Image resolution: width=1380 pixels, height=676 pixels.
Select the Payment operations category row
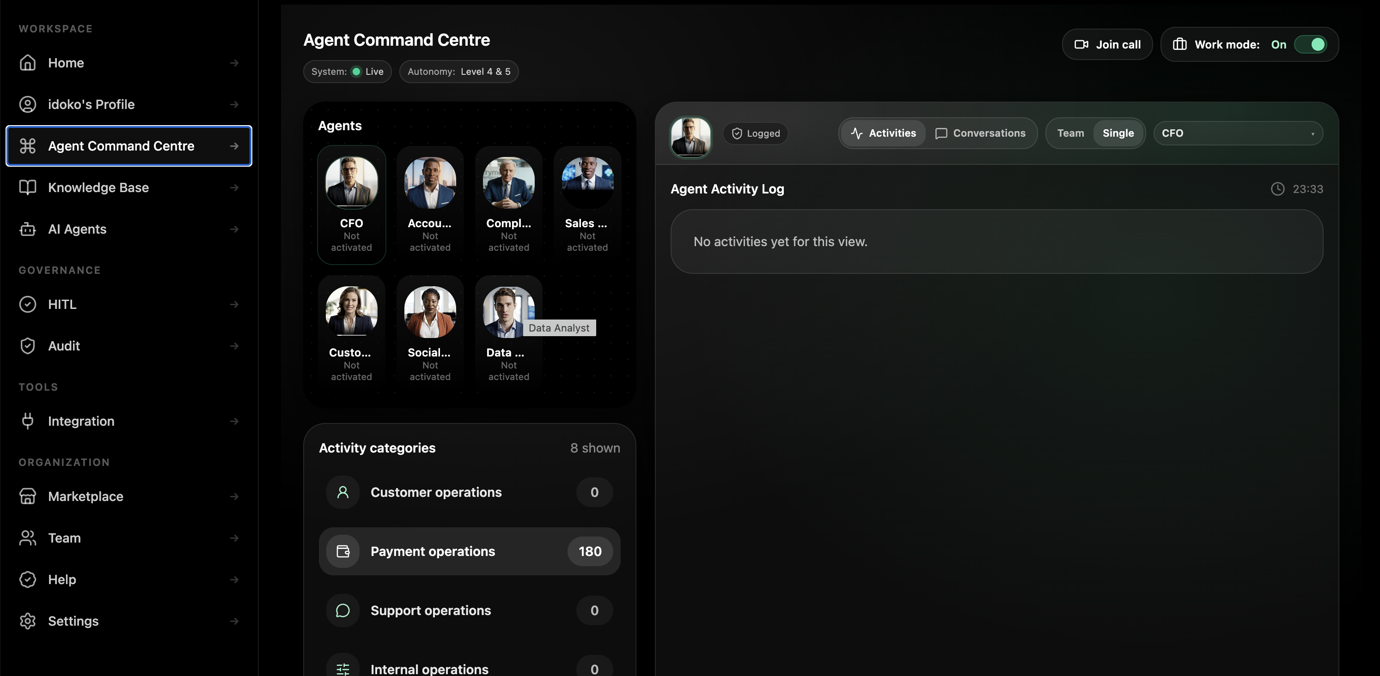[x=469, y=551]
